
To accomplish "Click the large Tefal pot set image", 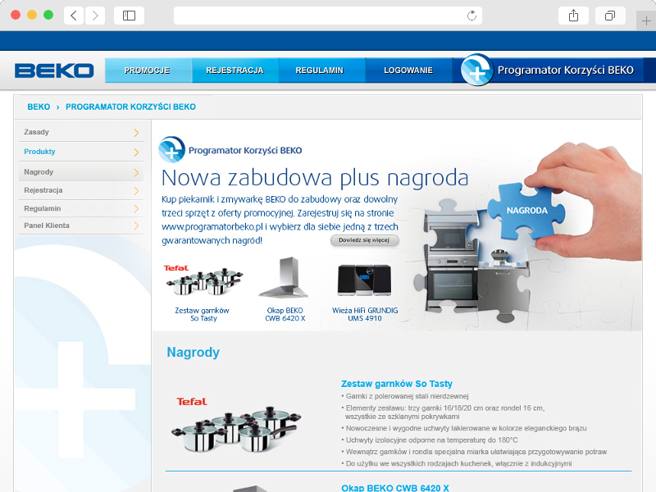I will click(x=236, y=430).
